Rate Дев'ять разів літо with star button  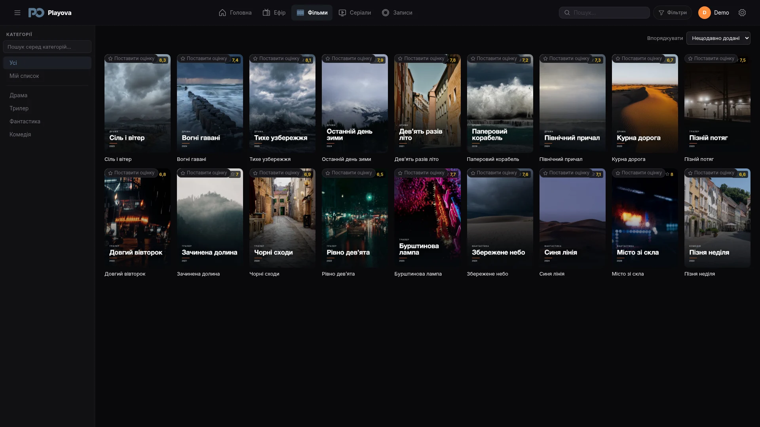421,59
